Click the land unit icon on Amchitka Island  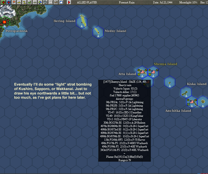tap(188, 104)
